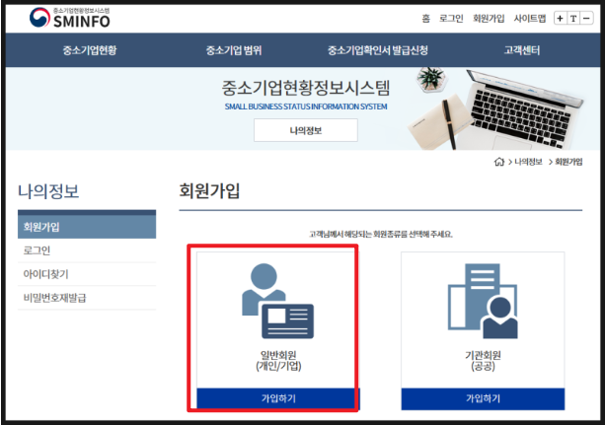Click the 회원가입 page heading

click(x=209, y=191)
